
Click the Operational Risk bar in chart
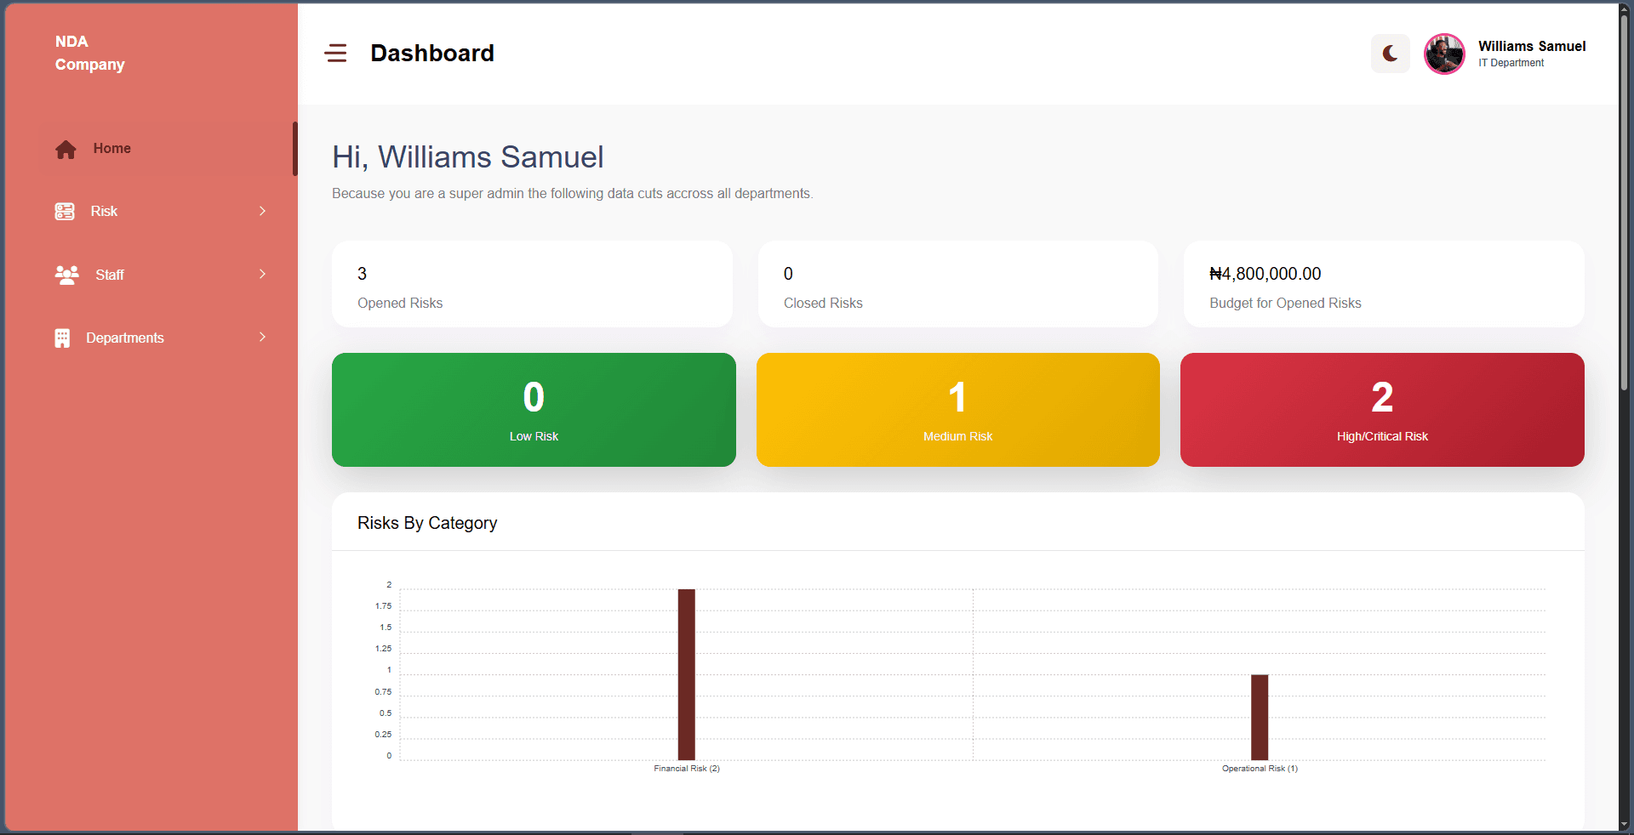1260,717
